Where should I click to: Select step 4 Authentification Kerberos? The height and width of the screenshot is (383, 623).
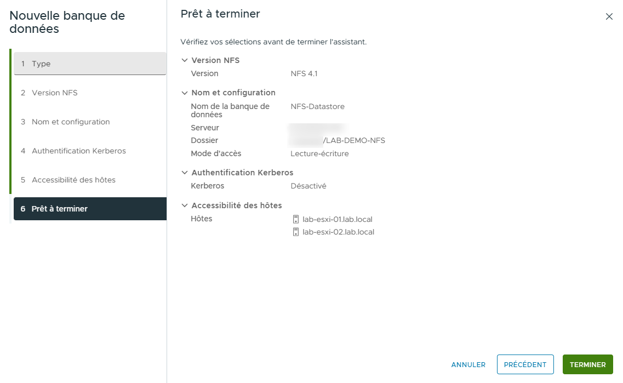click(x=90, y=151)
